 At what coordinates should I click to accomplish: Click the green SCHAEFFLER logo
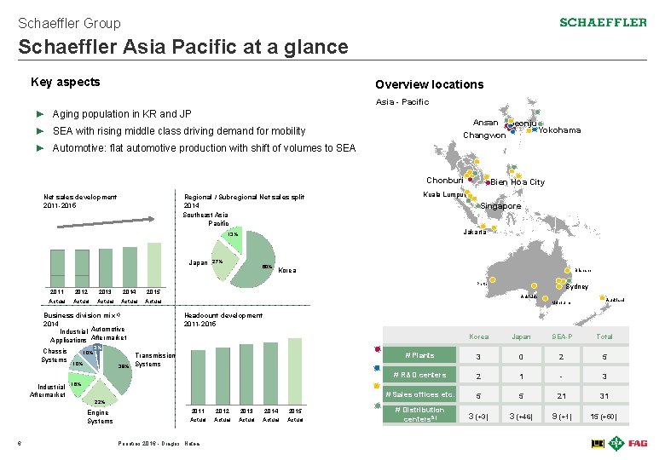pos(603,22)
